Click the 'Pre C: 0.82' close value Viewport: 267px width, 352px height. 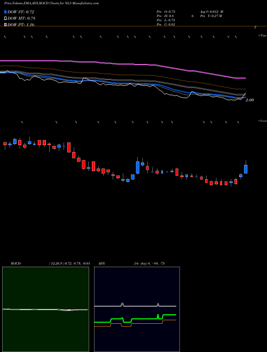click(x=166, y=25)
